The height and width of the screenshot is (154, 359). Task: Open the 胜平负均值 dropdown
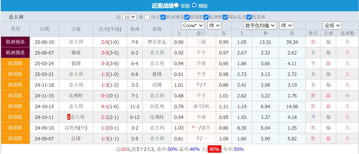[x=260, y=25]
